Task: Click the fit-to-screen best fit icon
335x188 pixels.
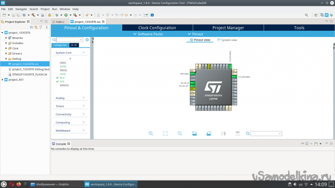Action: point(165,133)
